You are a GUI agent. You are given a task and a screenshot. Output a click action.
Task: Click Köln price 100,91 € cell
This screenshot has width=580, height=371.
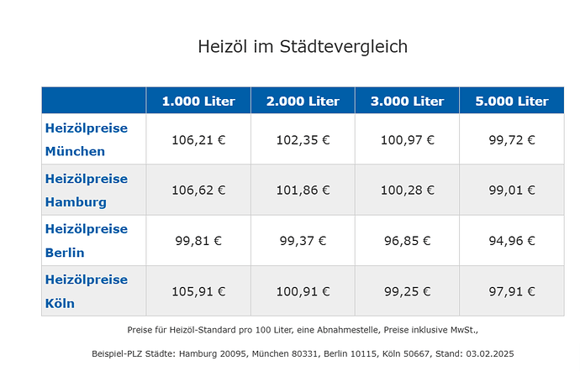303,291
